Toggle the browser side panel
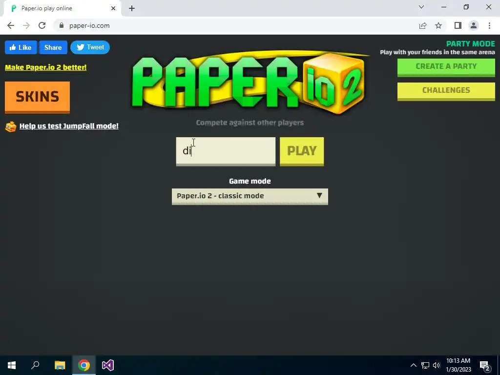The width and height of the screenshot is (500, 375). (458, 25)
